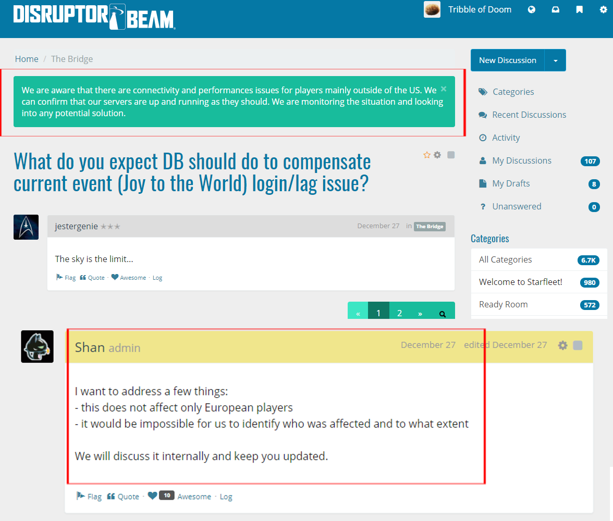This screenshot has width=613, height=521.
Task: Open My Discussions in sidebar
Action: [x=521, y=160]
